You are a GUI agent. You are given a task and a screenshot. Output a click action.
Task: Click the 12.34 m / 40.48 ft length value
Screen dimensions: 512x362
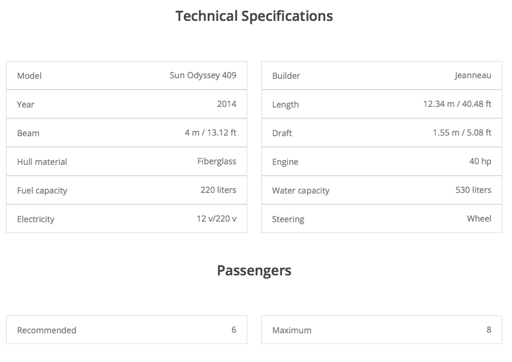pyautogui.click(x=457, y=104)
